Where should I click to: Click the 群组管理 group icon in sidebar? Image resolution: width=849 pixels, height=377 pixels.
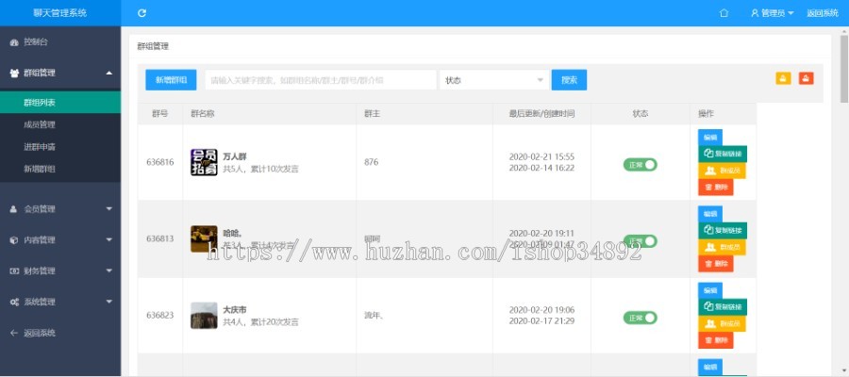14,73
